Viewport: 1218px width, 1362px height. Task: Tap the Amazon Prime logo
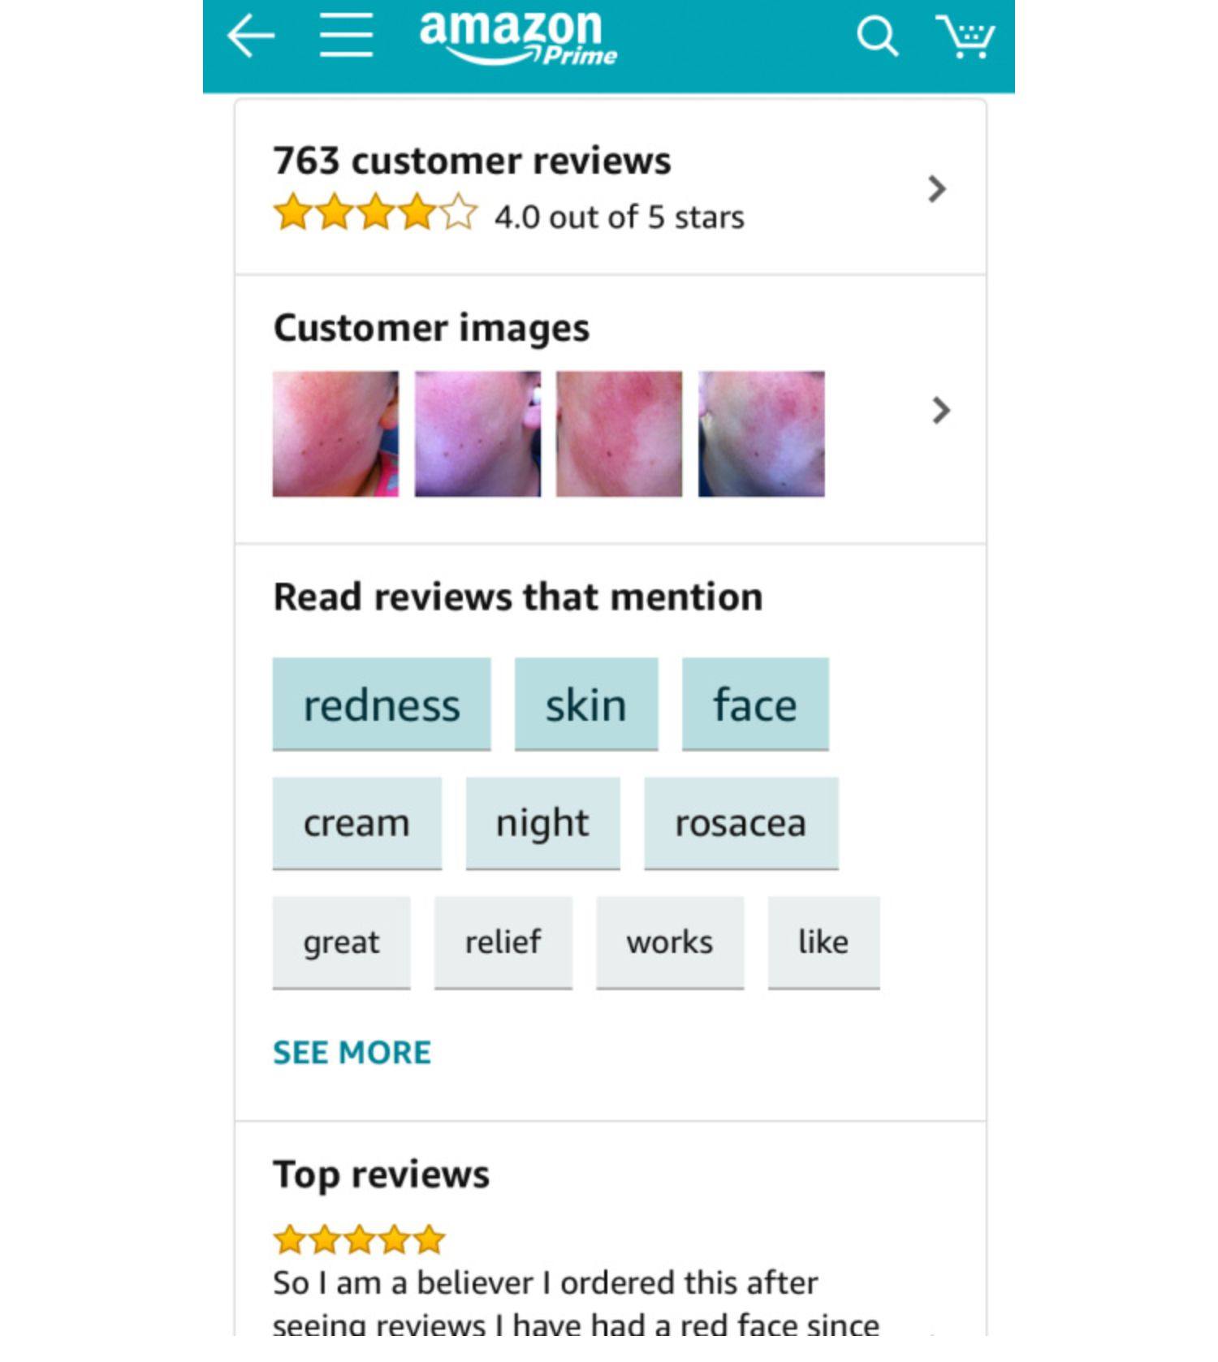coord(517,37)
